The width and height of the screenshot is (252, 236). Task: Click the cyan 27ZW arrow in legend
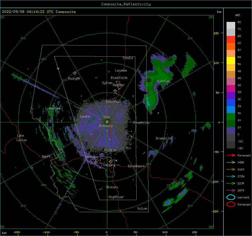pos(231,177)
